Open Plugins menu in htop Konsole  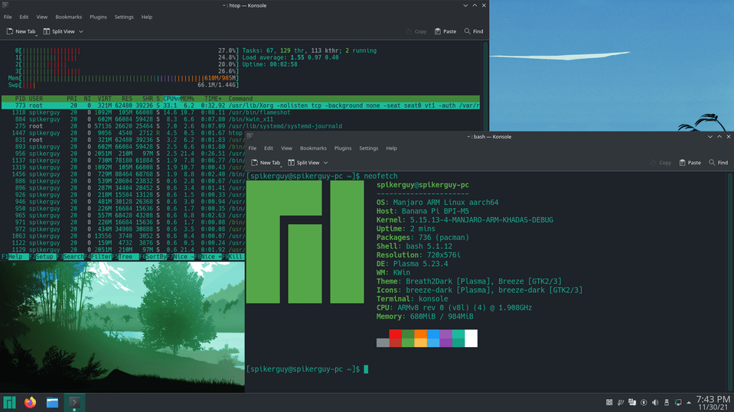pos(98,17)
